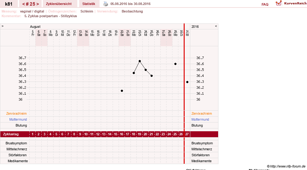Click the date range 05.08.2016 bis 30.08.2016
Viewport: 307px width, 170px height.
[x=130, y=4]
